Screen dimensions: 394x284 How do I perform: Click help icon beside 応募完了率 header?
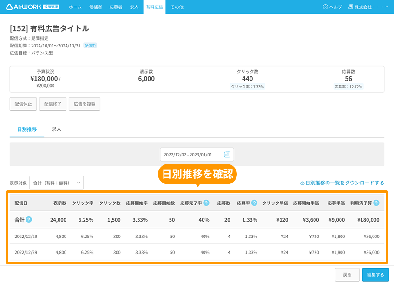tap(206, 203)
